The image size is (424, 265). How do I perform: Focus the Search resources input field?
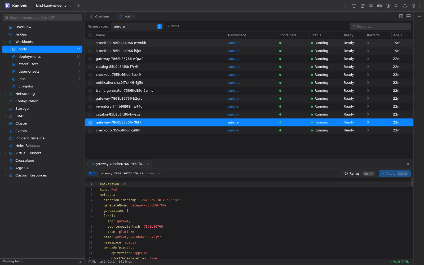point(42,17)
